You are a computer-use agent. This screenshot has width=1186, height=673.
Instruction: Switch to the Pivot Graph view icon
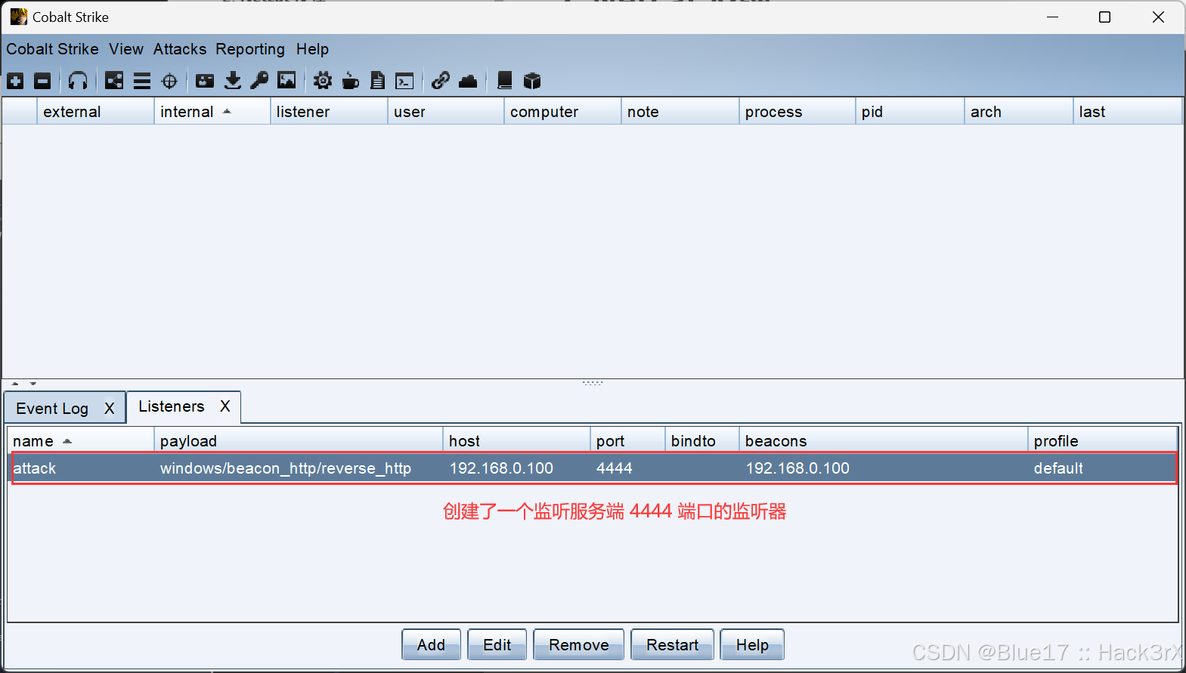click(114, 81)
